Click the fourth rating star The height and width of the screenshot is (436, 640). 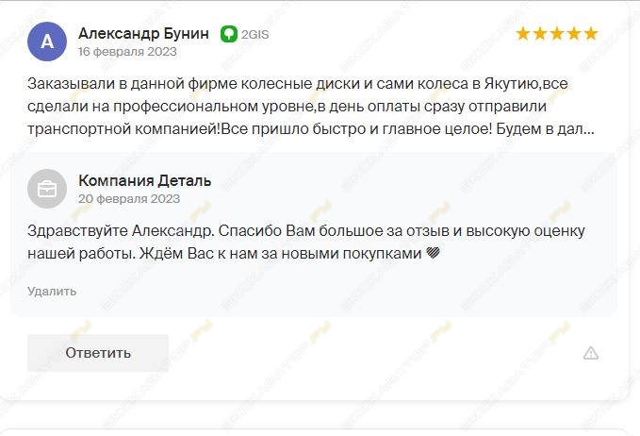pos(574,34)
